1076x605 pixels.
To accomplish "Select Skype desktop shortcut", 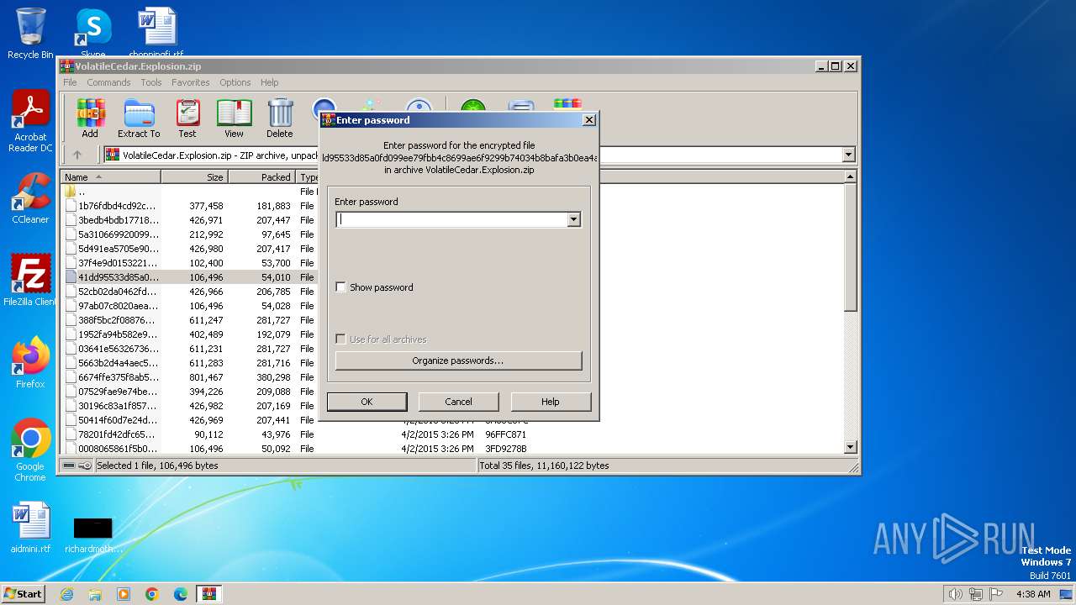I will [x=92, y=34].
